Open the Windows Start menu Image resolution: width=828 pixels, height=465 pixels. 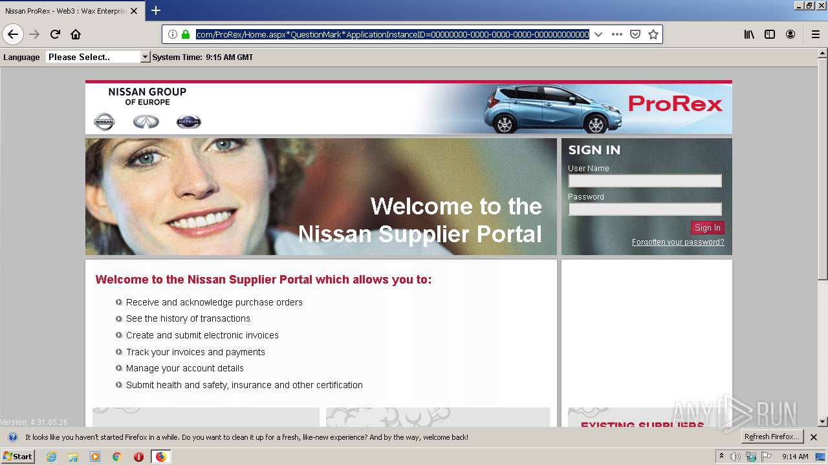click(17, 457)
